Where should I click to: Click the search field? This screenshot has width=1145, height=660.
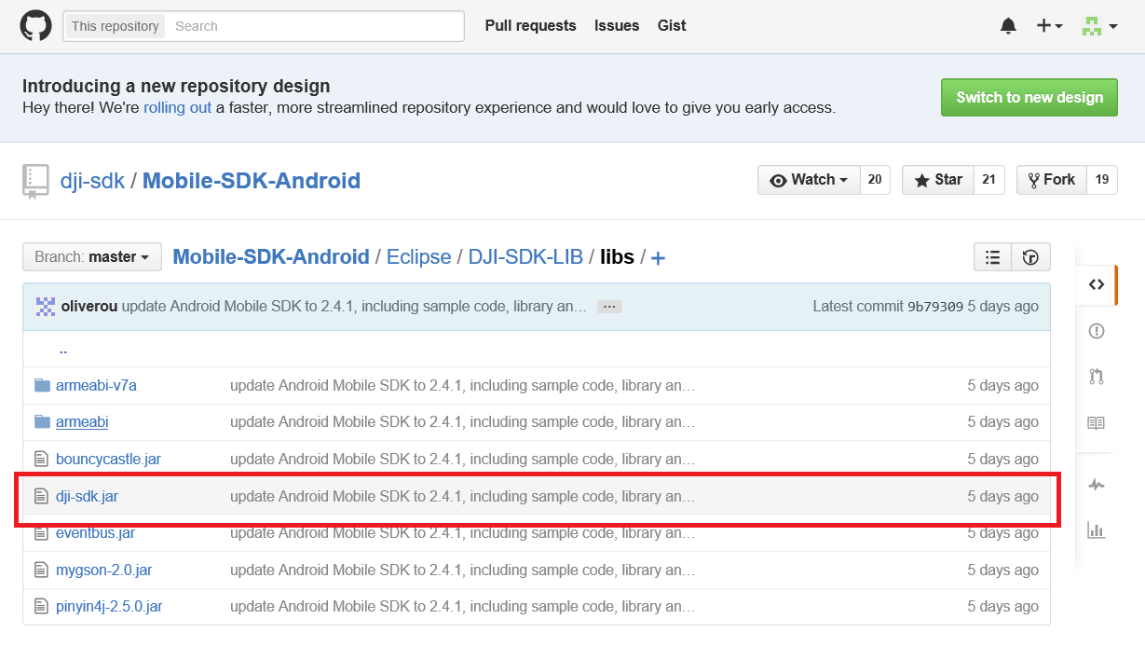tap(315, 26)
